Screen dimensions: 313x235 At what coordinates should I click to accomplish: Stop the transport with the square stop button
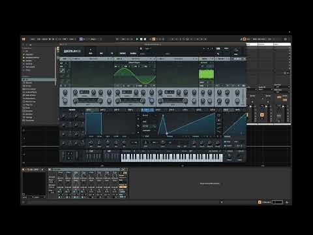(141, 39)
